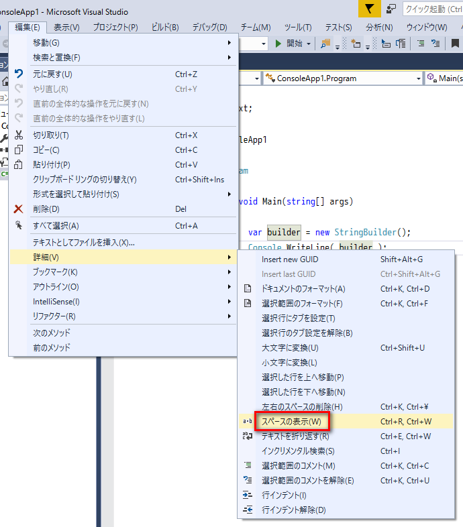Choose ドキュメントのフォーマット(A)
Image resolution: width=463 pixels, height=527 pixels.
[346, 289]
